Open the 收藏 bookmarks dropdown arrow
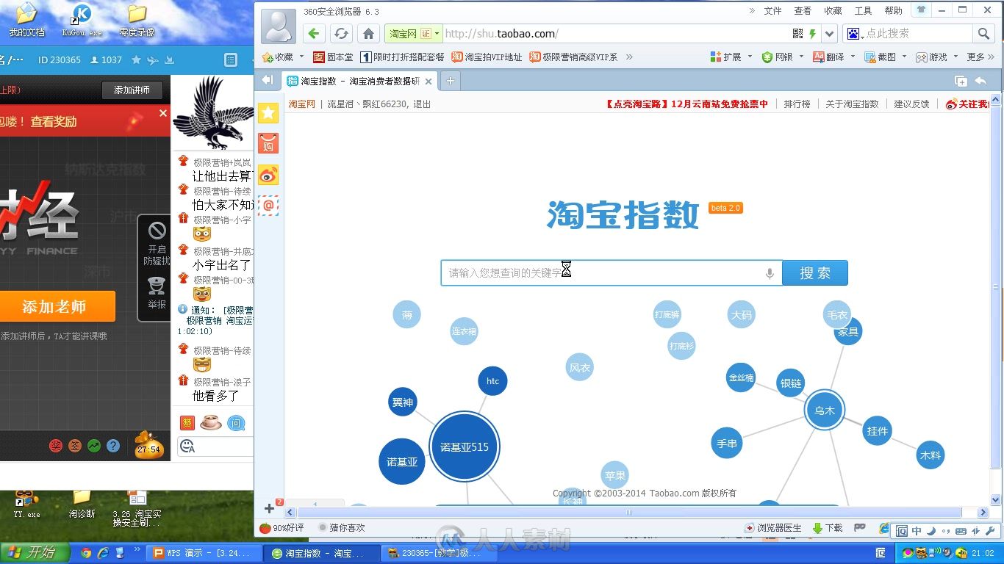The height and width of the screenshot is (564, 1004). (301, 57)
